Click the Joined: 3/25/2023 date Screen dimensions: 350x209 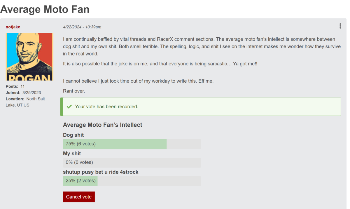click(x=23, y=93)
